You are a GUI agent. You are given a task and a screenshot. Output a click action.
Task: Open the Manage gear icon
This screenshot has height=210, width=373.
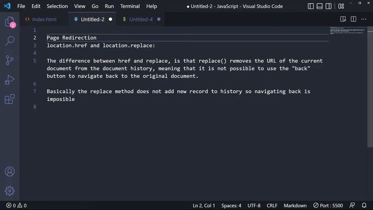coord(10,191)
